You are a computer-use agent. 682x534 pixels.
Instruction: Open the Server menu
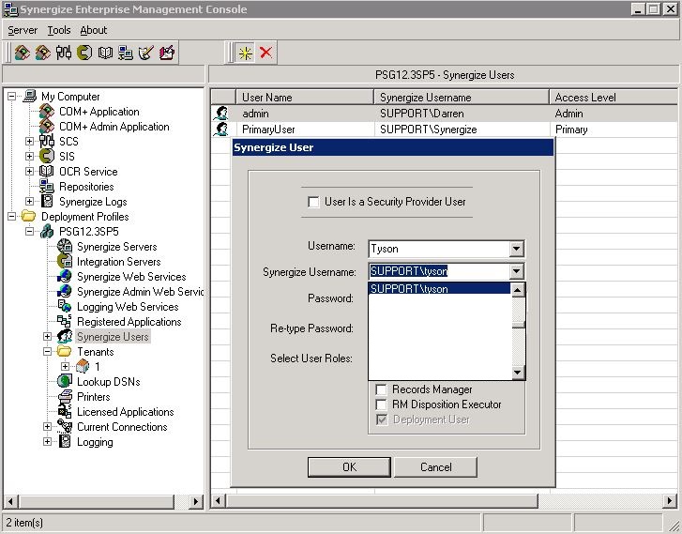pos(23,30)
